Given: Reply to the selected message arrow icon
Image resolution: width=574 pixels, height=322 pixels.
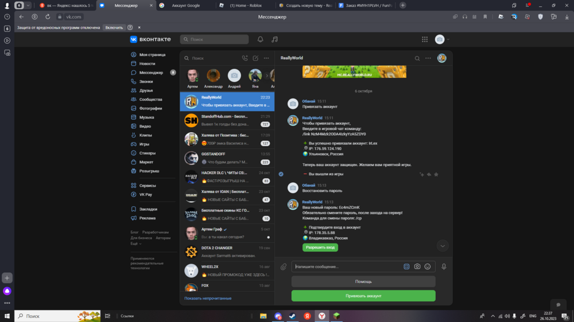Looking at the screenshot, I should 429,174.
